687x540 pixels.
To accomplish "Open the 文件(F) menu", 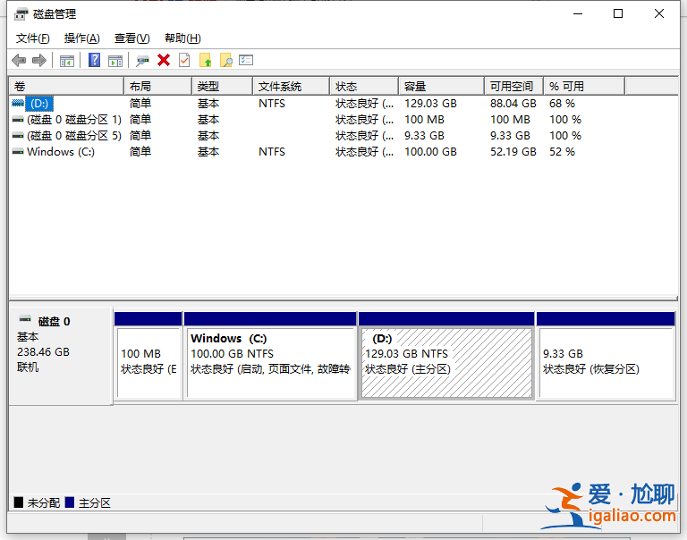I will [x=33, y=38].
